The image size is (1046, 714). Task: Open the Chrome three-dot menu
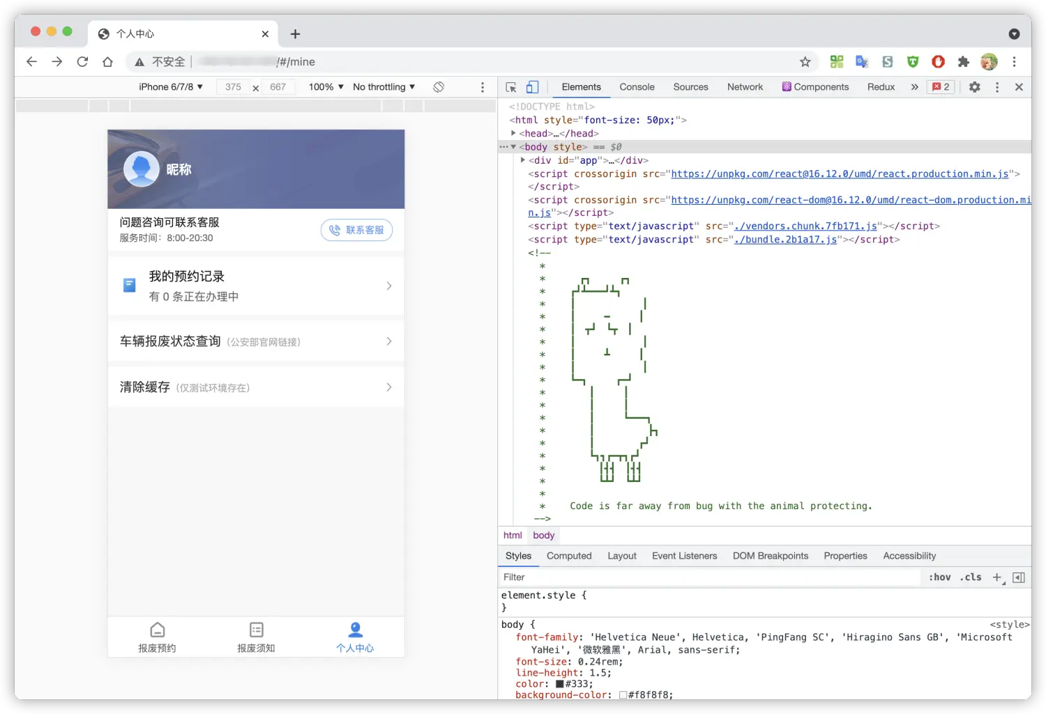coord(1015,62)
